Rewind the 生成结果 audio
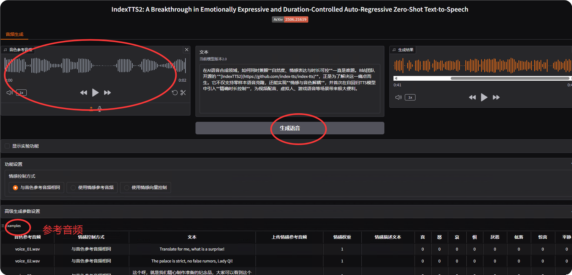Image resolution: width=572 pixels, height=275 pixels. point(472,97)
